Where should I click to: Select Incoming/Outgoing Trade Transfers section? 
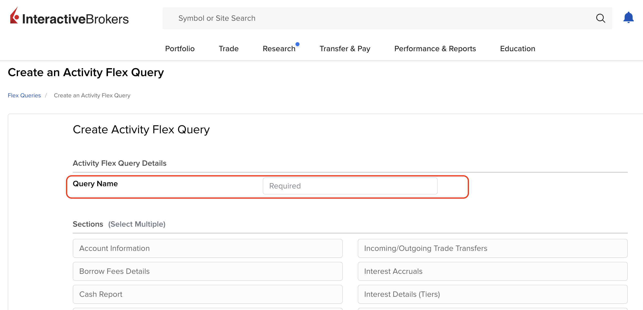pos(493,248)
